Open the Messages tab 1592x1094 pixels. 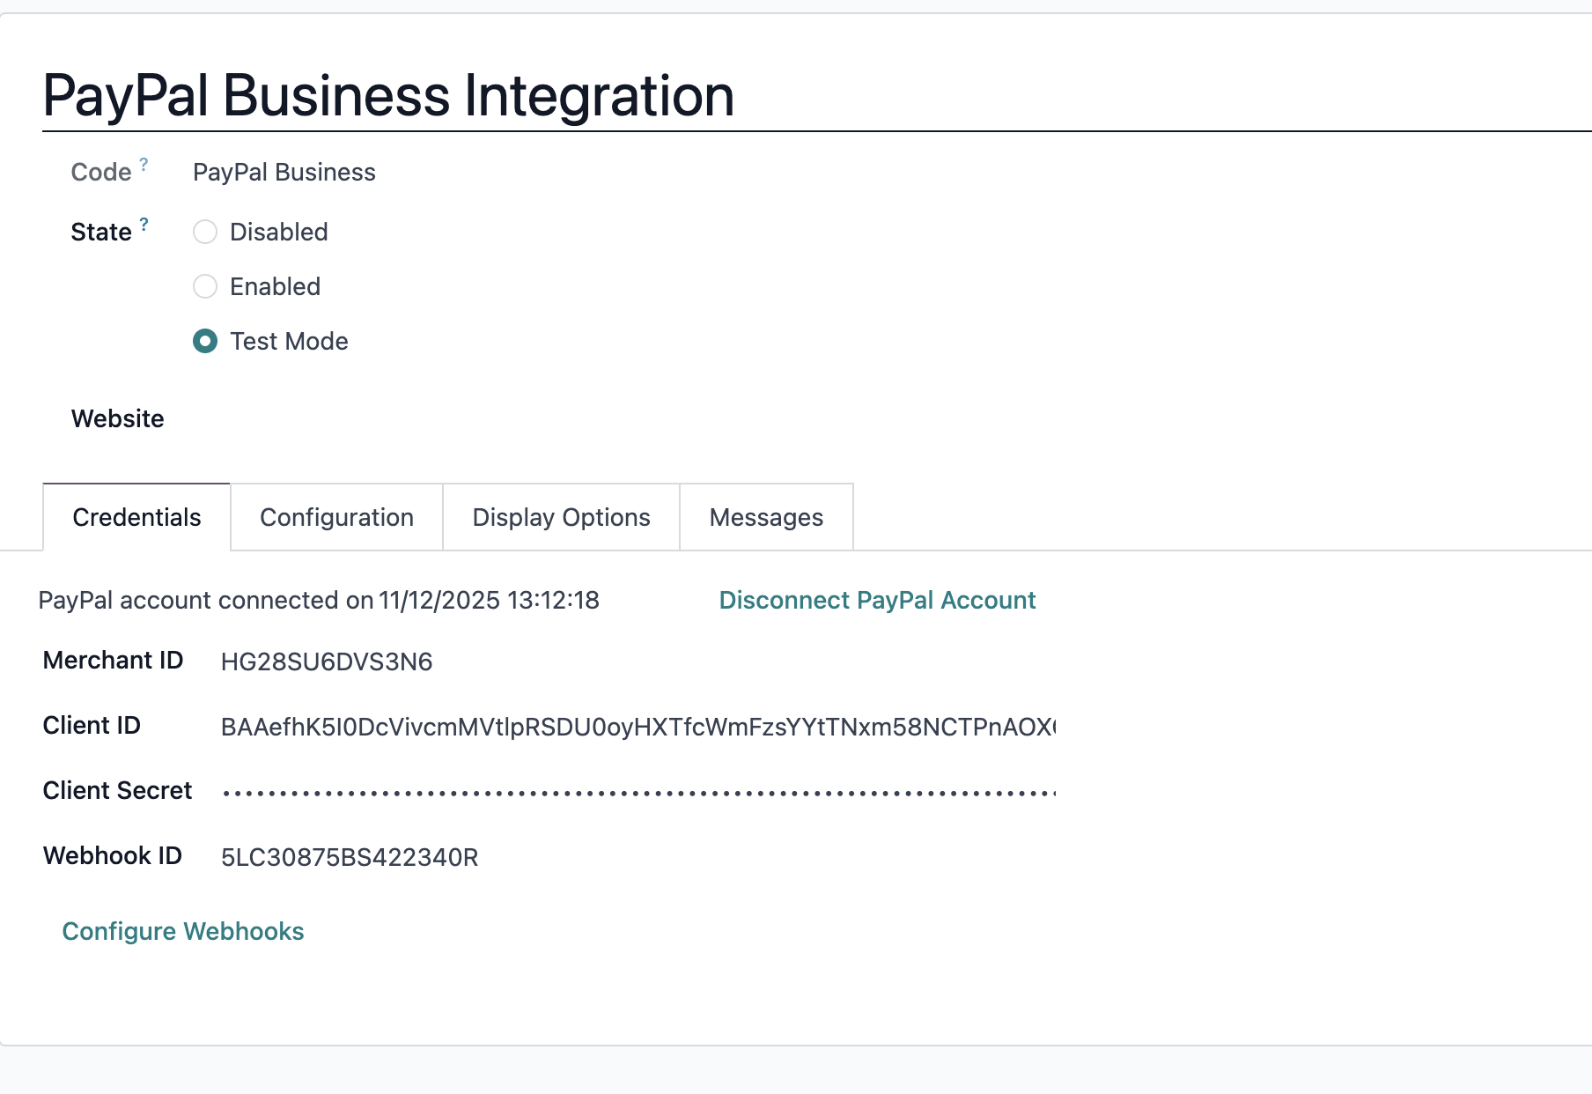point(766,517)
